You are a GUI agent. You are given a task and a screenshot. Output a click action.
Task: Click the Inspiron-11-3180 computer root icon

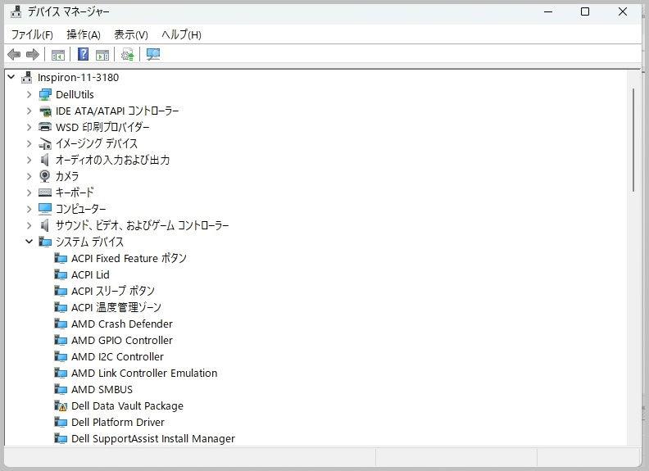point(26,77)
